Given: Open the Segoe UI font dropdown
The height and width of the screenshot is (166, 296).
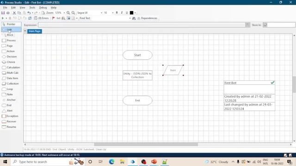Looking at the screenshot, I should (102, 13).
